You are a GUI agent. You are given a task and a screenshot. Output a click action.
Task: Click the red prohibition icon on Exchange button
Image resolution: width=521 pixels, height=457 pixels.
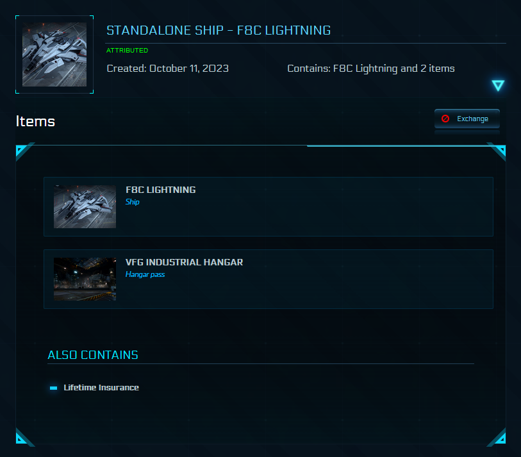coord(445,119)
